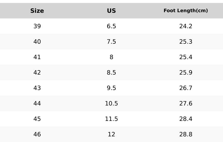The height and width of the screenshot is (142, 223).
Task: Click the US column header
Action: 111,11
